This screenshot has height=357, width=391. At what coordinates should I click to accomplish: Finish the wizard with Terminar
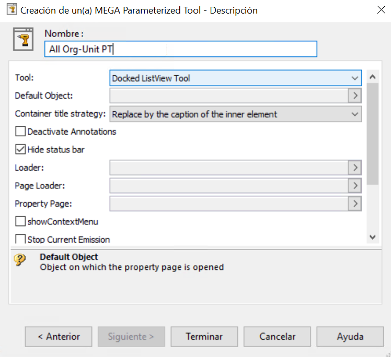(x=204, y=337)
